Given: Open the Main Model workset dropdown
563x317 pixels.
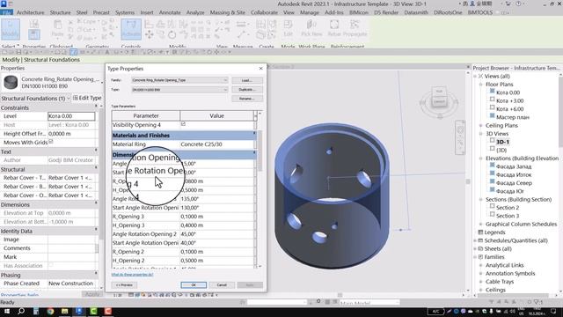Looking at the screenshot, I should tap(369, 303).
